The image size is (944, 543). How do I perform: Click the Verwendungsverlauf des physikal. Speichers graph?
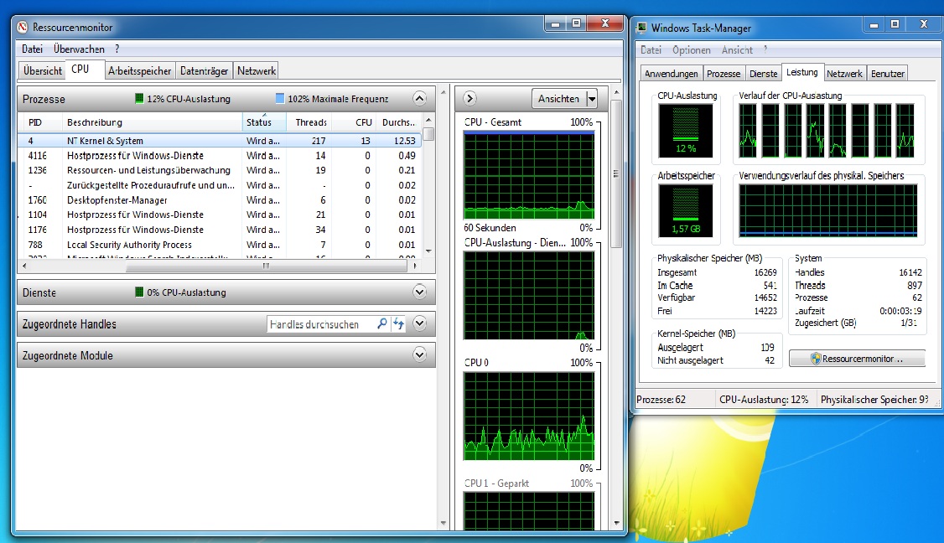[827, 210]
